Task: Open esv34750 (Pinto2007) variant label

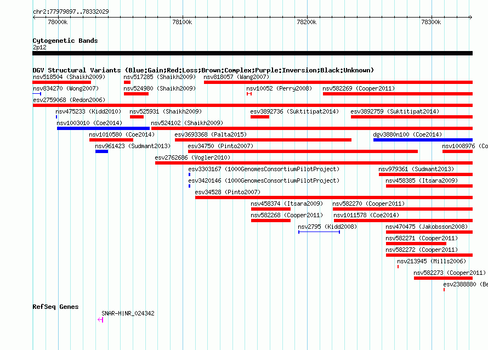Action: 220,146
